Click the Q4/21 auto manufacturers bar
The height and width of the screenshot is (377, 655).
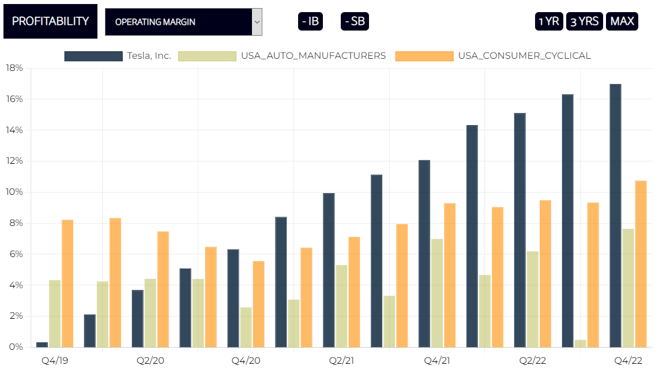437,293
